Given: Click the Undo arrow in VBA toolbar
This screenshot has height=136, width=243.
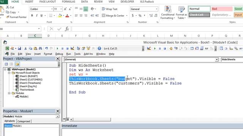Looking at the screenshot, I should [46, 48].
